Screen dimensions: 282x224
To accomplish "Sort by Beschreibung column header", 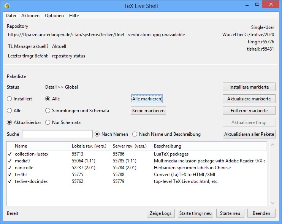I will 209,146.
